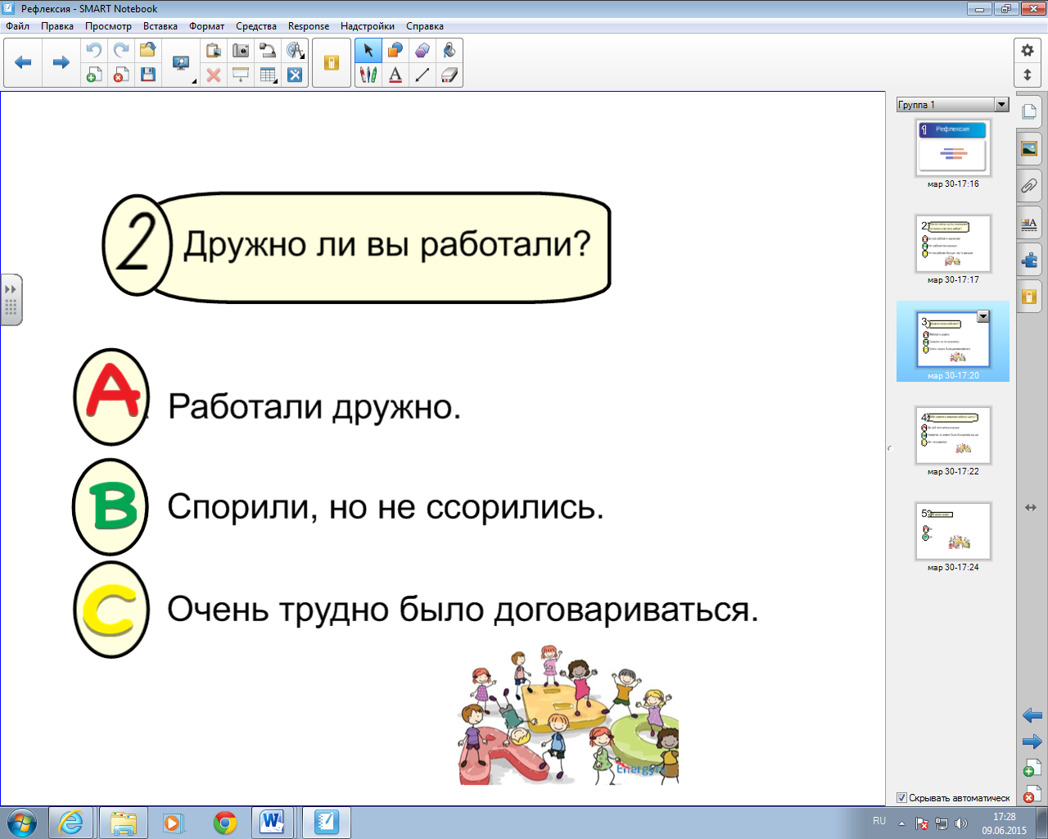Save the file with the floppy disk icon

coord(148,75)
